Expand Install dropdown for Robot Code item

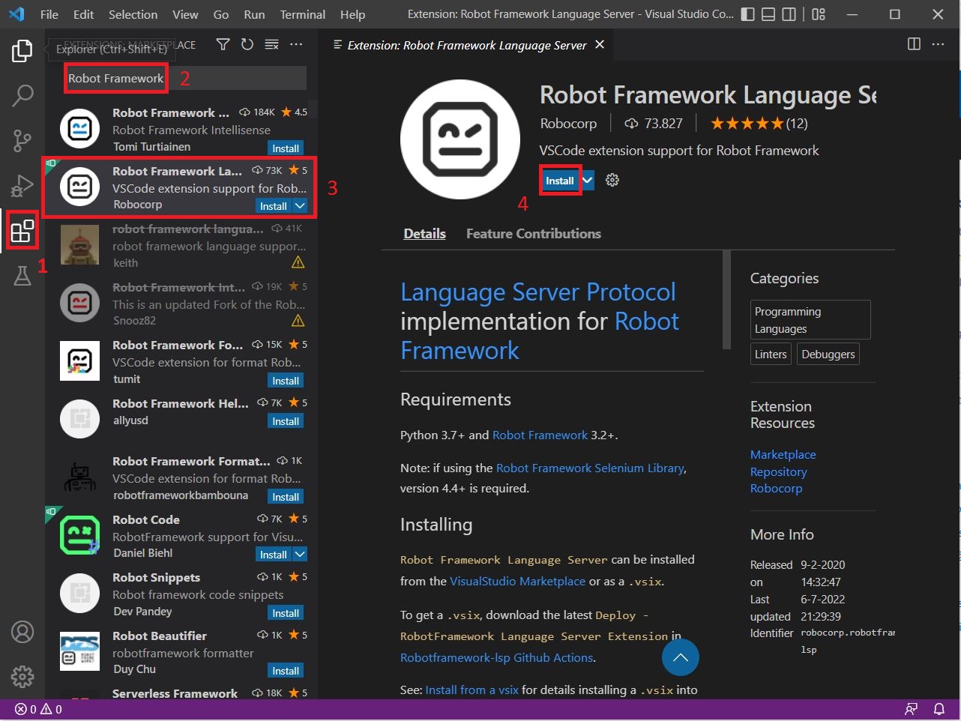pyautogui.click(x=300, y=555)
